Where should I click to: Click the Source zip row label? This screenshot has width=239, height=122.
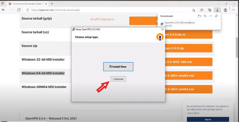click(29, 46)
